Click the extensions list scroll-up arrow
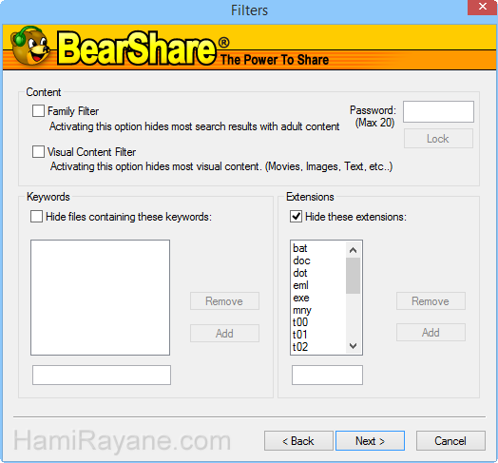 click(x=353, y=250)
